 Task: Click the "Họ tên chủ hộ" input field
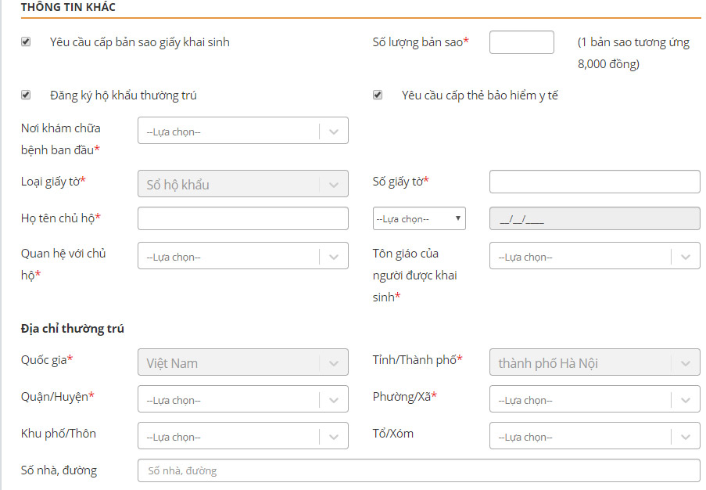[x=242, y=218]
